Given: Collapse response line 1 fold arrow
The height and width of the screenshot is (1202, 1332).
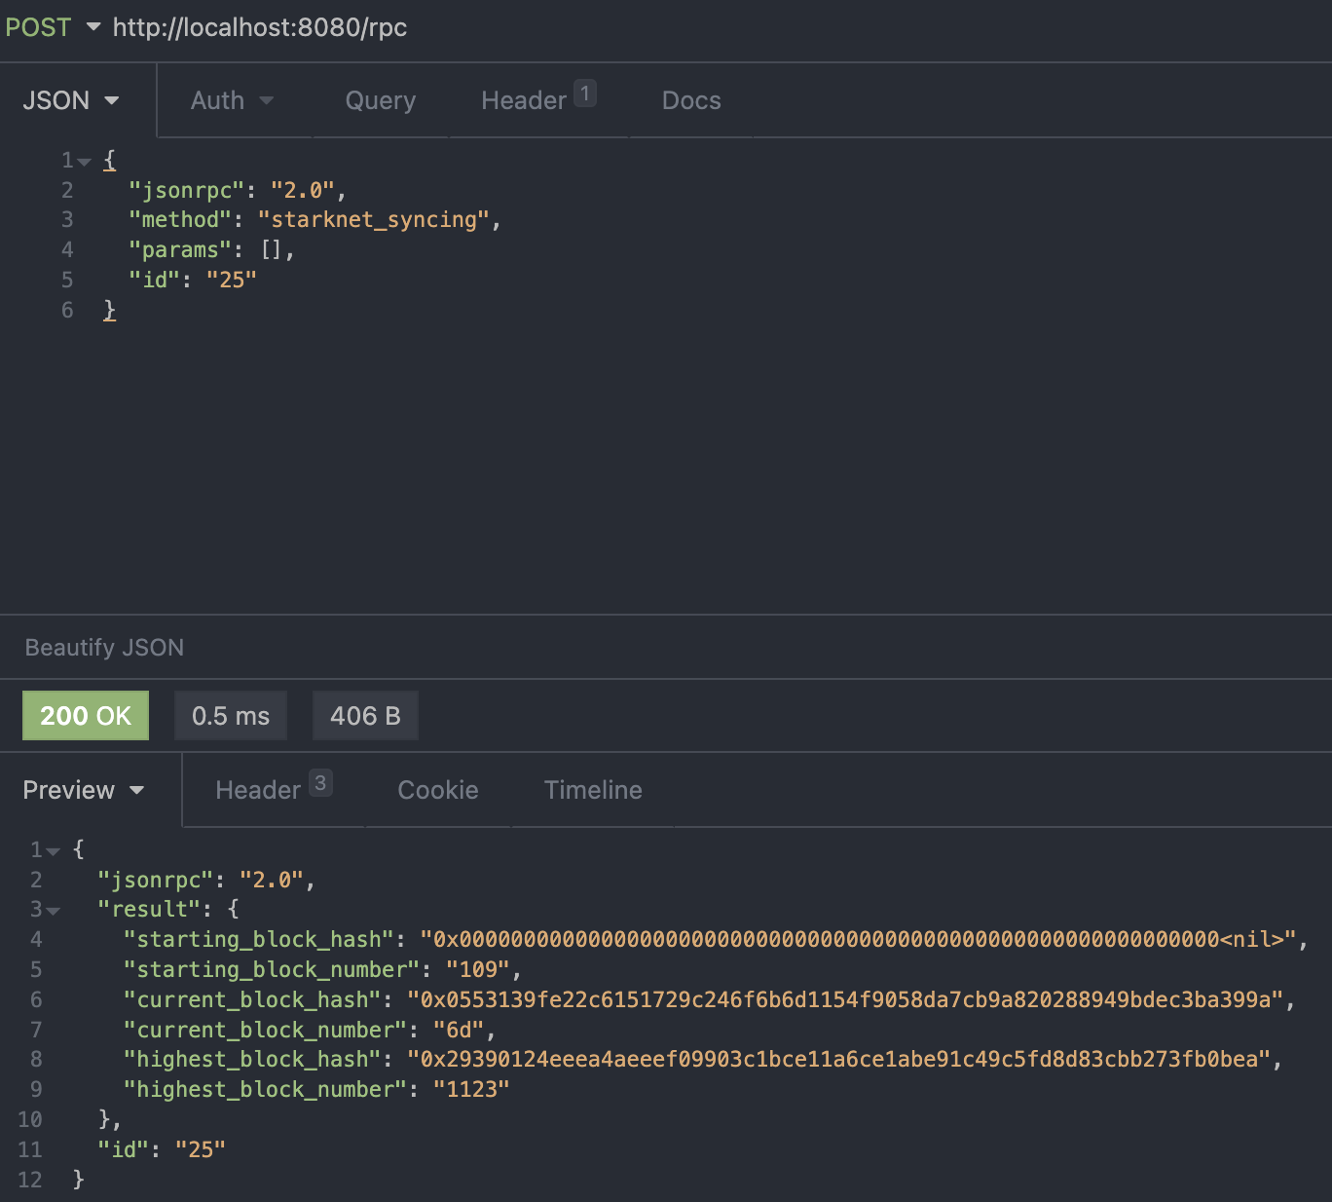Looking at the screenshot, I should 54,851.
